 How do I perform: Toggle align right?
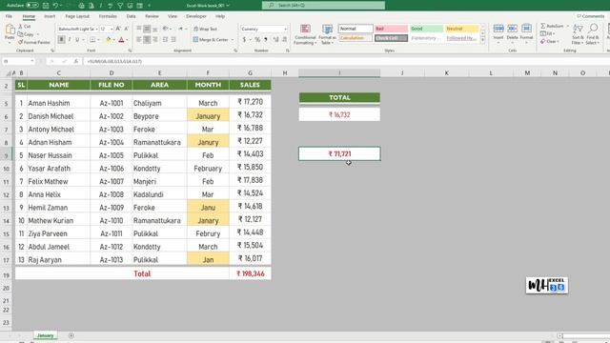point(155,40)
